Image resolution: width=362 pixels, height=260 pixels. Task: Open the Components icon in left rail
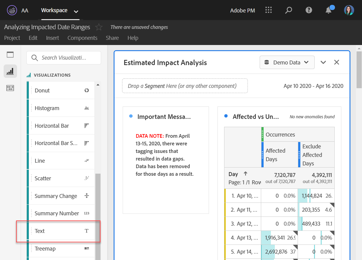pos(10,88)
